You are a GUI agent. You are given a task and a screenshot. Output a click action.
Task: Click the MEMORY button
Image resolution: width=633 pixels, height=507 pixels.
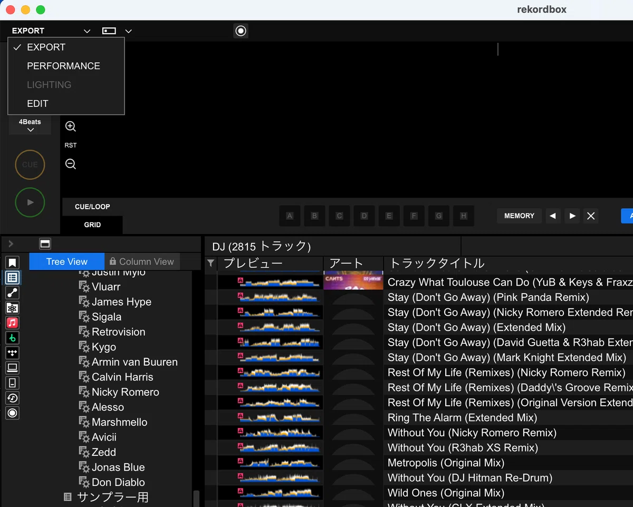point(519,216)
